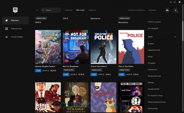Switch to the Главное tab
The width and height of the screenshot is (184, 113).
(69, 10)
